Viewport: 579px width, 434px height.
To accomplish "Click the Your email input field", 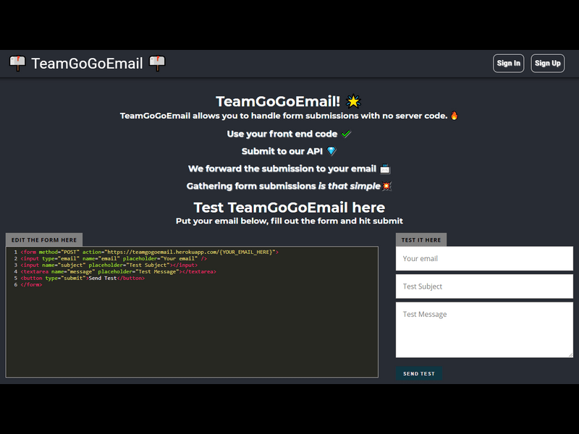I will [x=484, y=258].
